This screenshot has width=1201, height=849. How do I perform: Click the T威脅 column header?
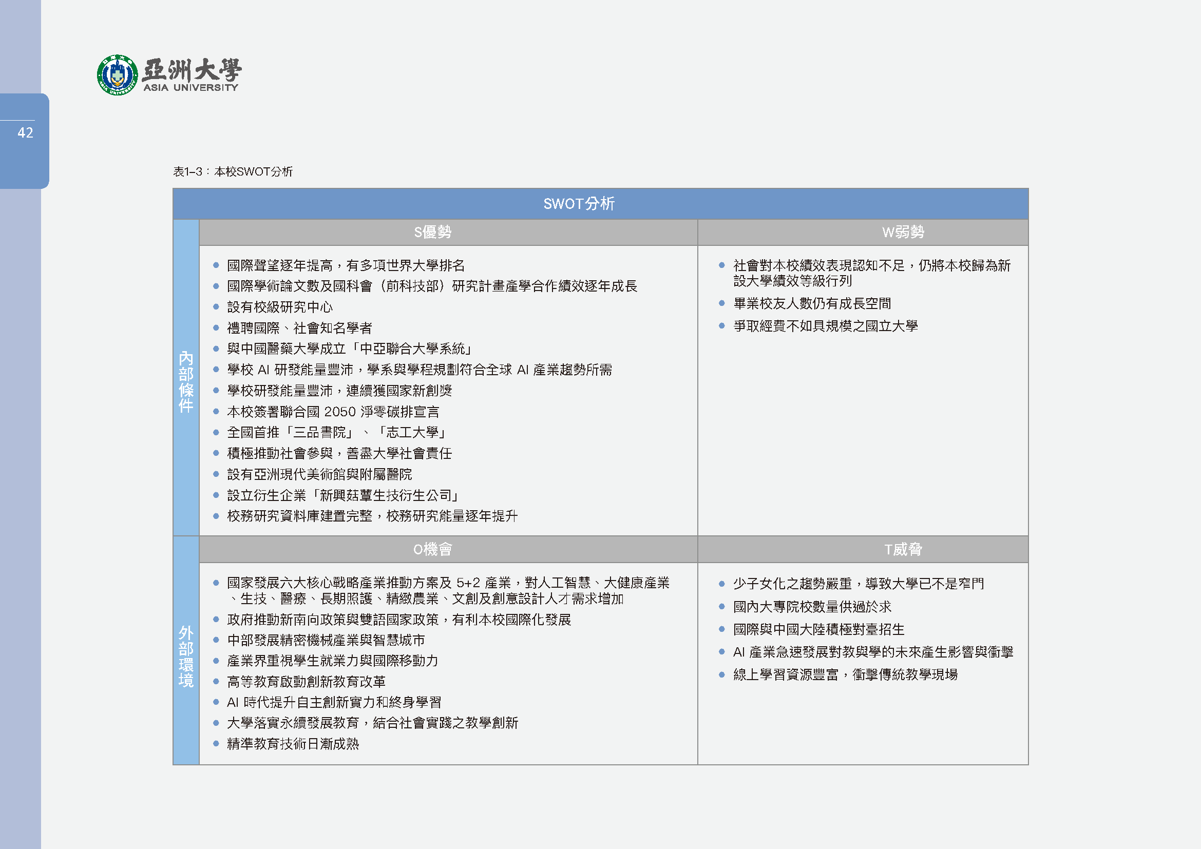point(863,549)
